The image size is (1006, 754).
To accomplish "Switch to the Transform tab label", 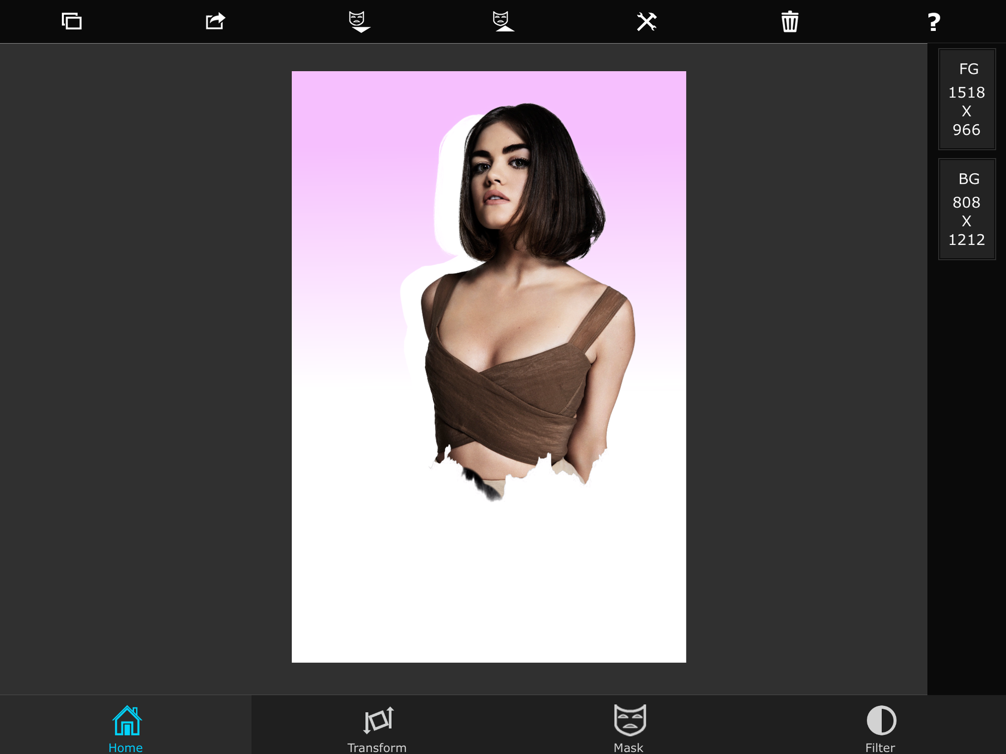I will coord(377,747).
